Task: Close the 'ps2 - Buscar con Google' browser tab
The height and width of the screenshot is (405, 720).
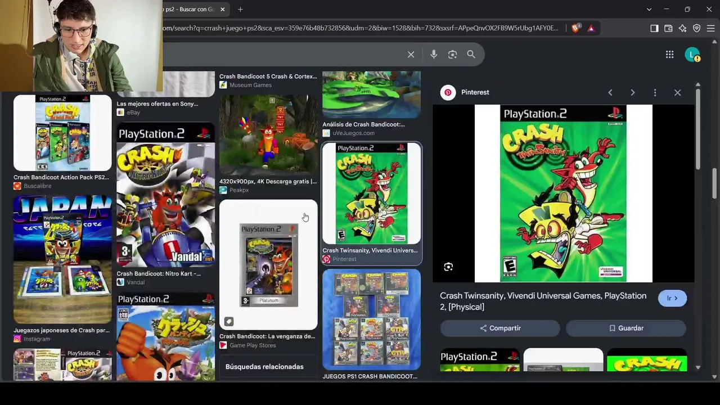Action: (223, 10)
